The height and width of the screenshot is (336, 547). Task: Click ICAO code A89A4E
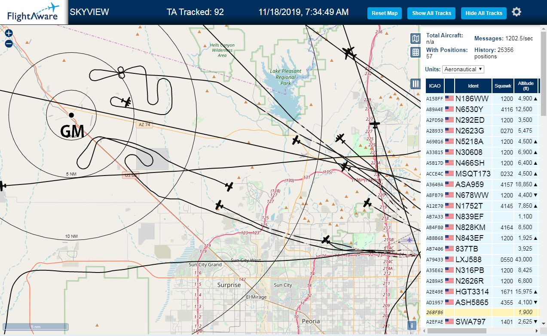click(x=434, y=109)
